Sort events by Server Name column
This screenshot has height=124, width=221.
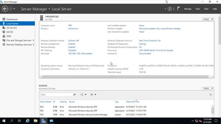(46, 102)
